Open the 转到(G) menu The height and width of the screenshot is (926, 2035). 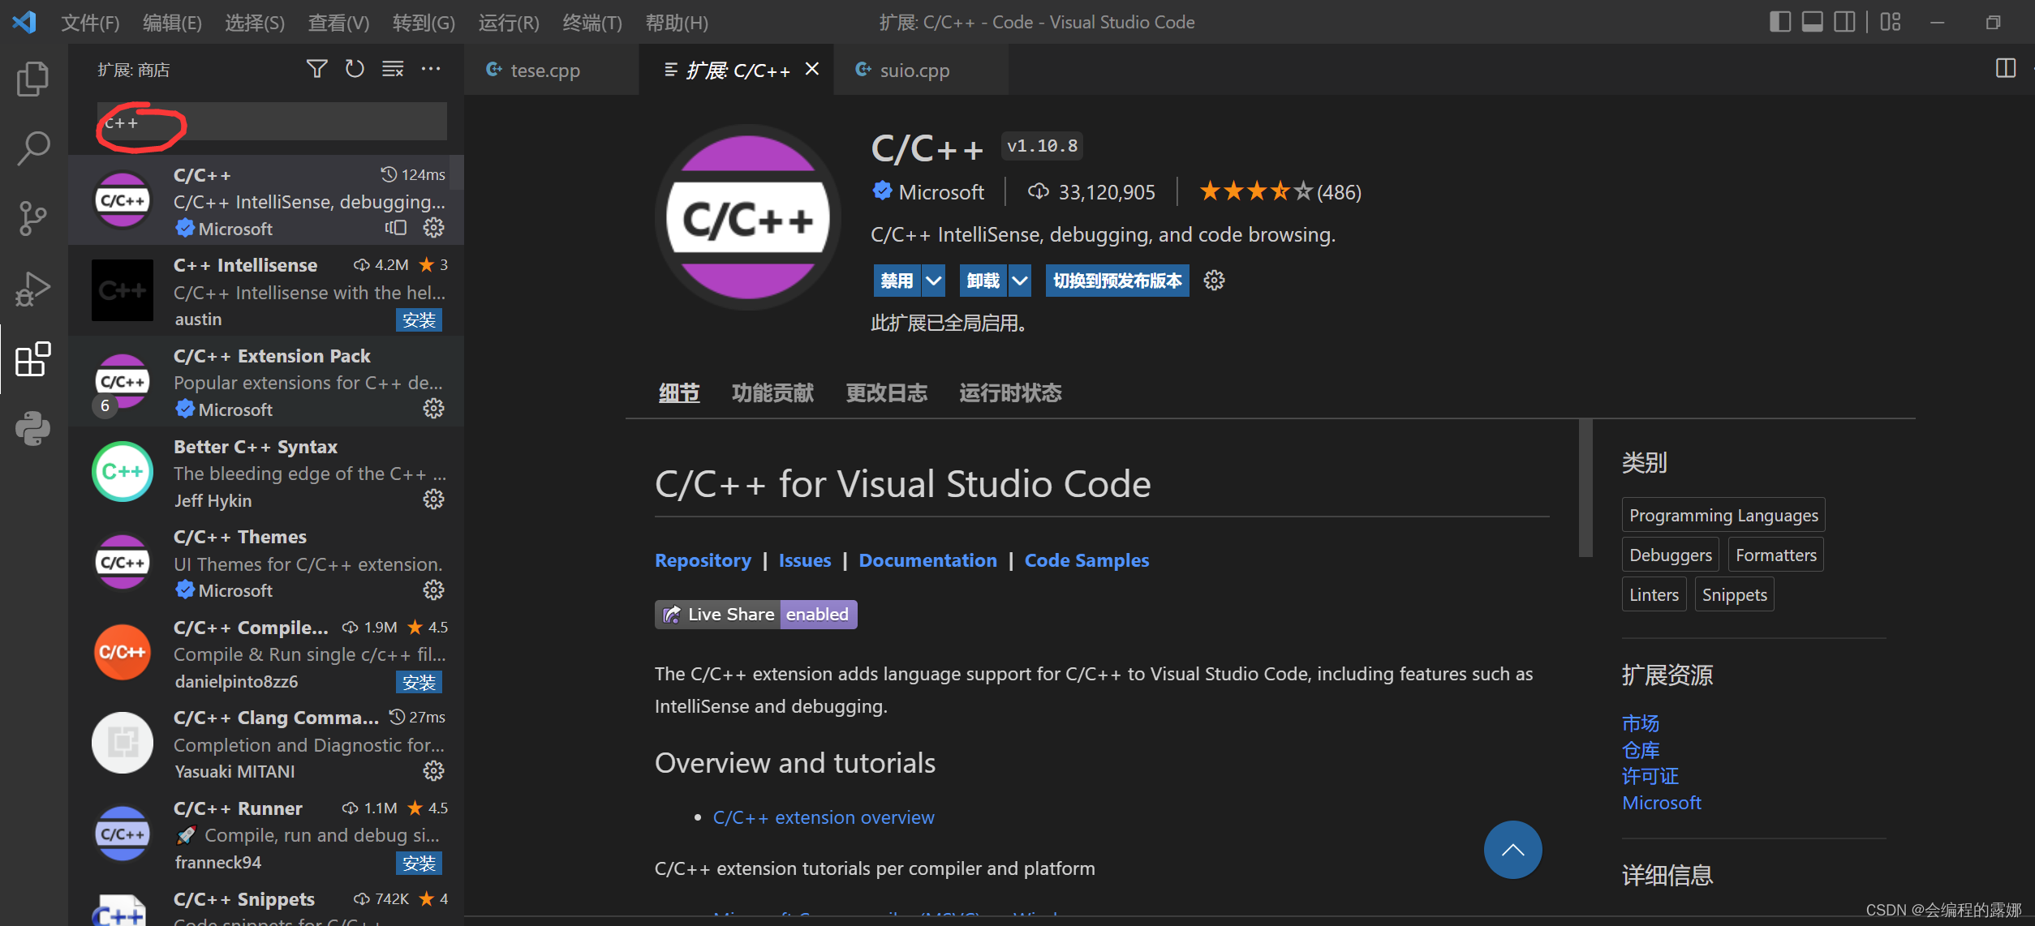[x=424, y=23]
